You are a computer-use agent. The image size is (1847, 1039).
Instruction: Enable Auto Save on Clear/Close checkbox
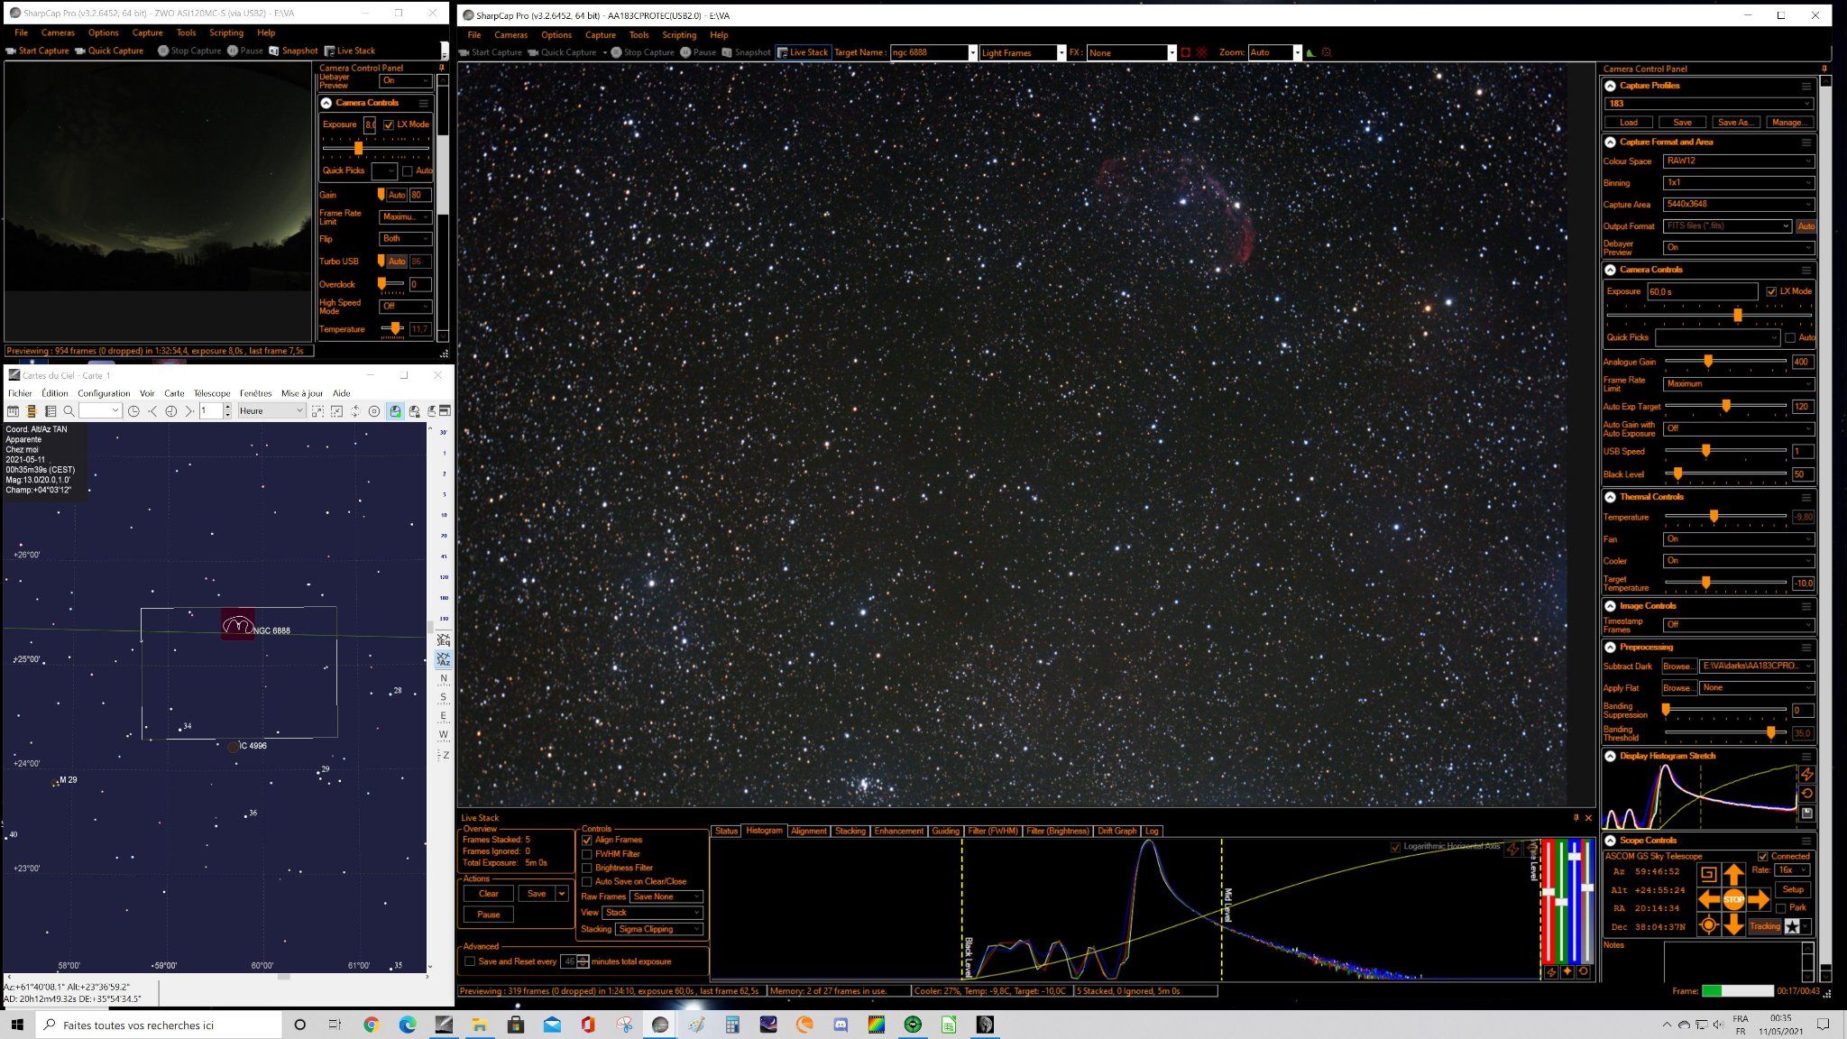tap(587, 882)
